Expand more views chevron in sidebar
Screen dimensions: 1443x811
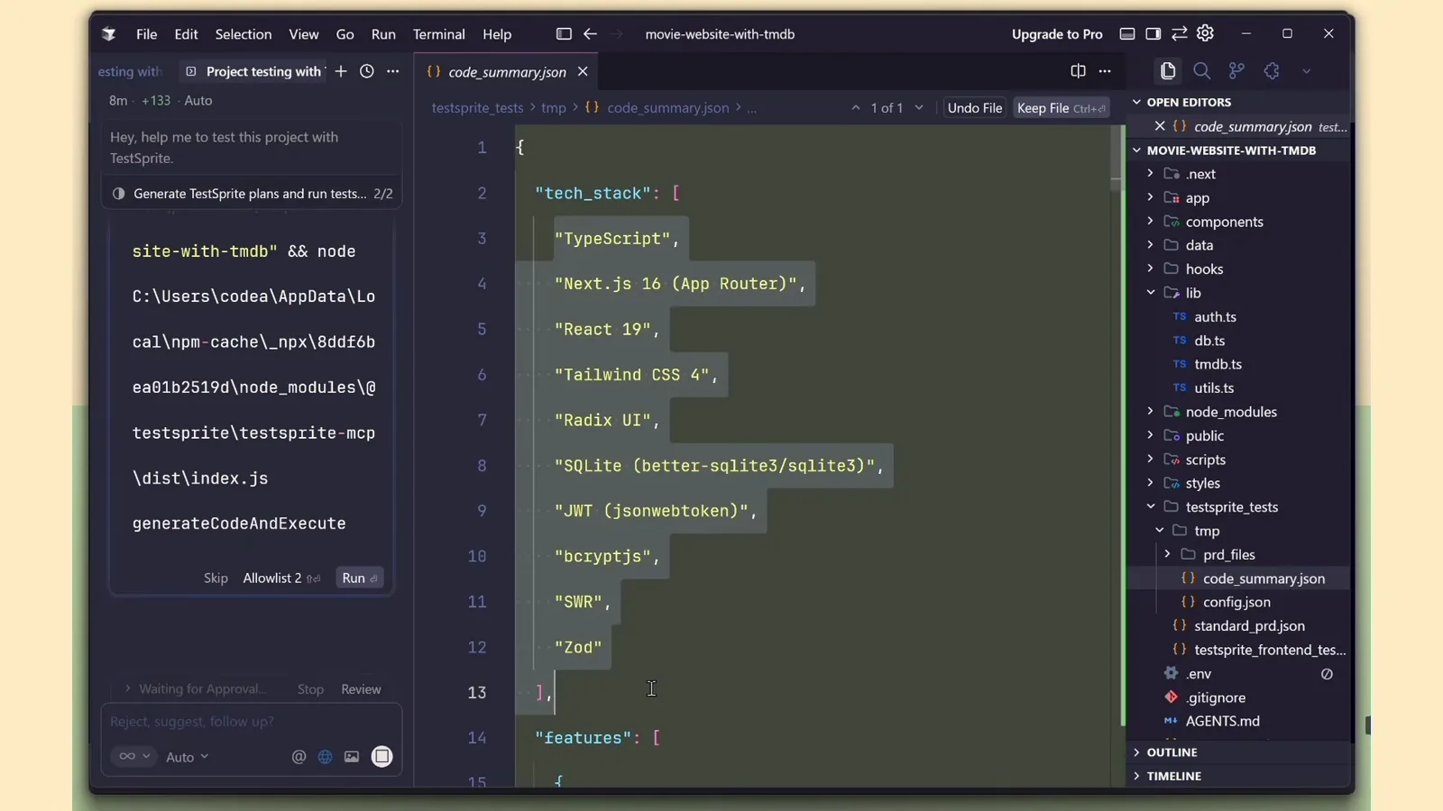1306,71
